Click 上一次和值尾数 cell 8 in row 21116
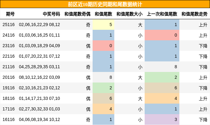 (162, 67)
